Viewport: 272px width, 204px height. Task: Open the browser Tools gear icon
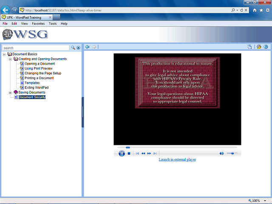pyautogui.click(x=268, y=10)
